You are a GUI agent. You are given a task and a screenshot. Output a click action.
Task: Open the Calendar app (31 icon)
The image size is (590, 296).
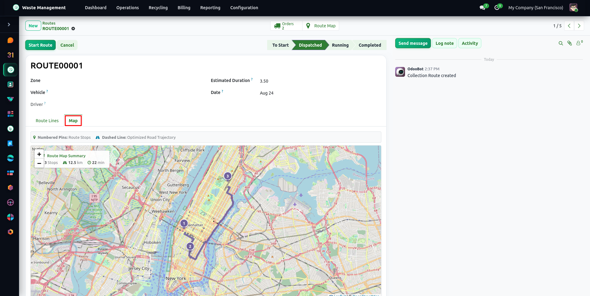point(10,55)
